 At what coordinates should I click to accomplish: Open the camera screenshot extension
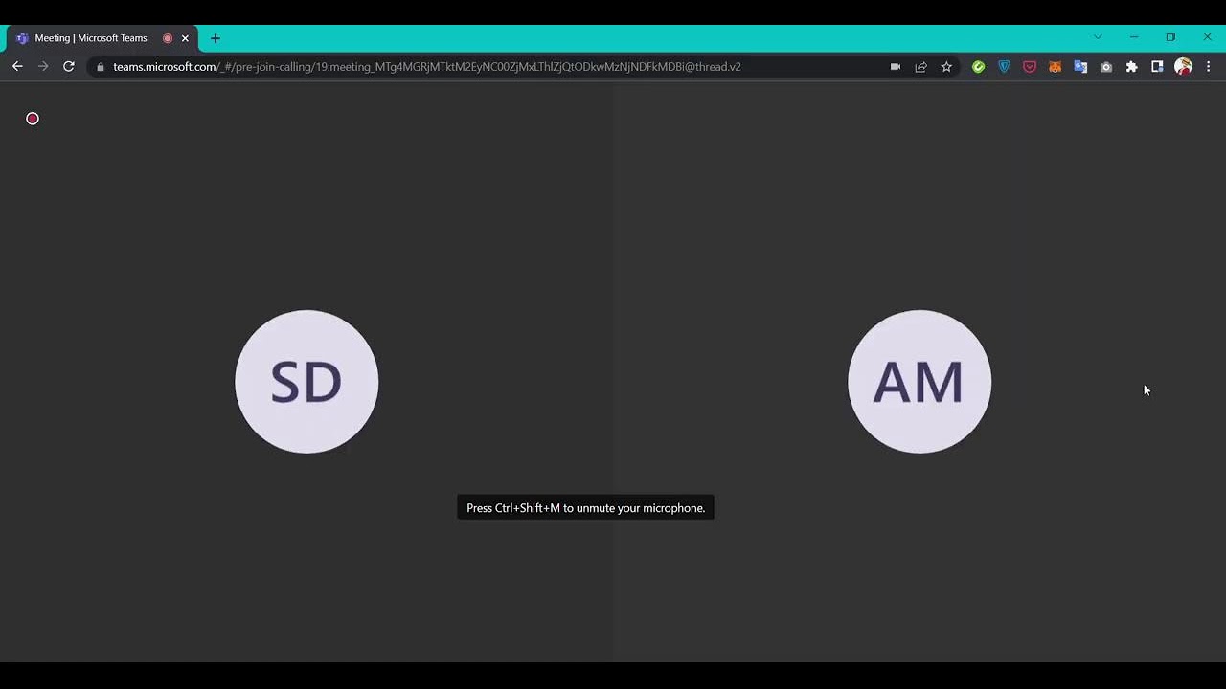pyautogui.click(x=1106, y=67)
